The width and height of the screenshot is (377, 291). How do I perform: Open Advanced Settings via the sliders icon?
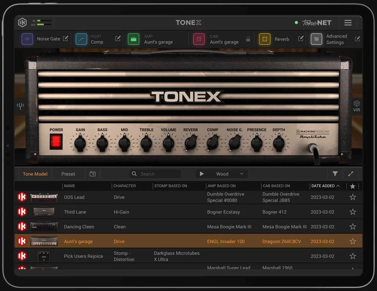[x=316, y=39]
